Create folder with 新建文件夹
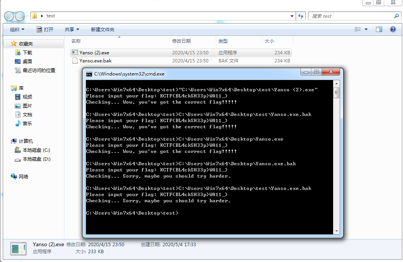Image resolution: width=403 pixels, height=262 pixels. (x=102, y=30)
